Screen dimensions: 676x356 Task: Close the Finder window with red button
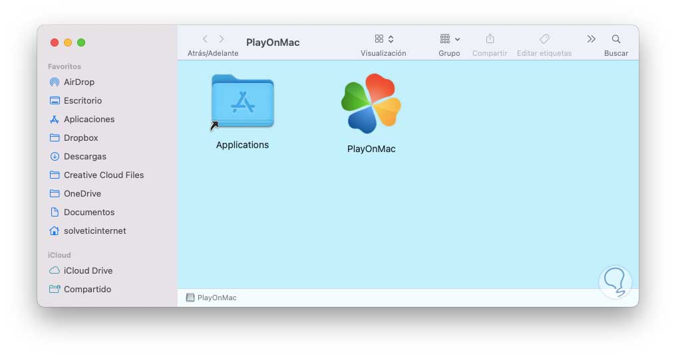click(x=55, y=43)
